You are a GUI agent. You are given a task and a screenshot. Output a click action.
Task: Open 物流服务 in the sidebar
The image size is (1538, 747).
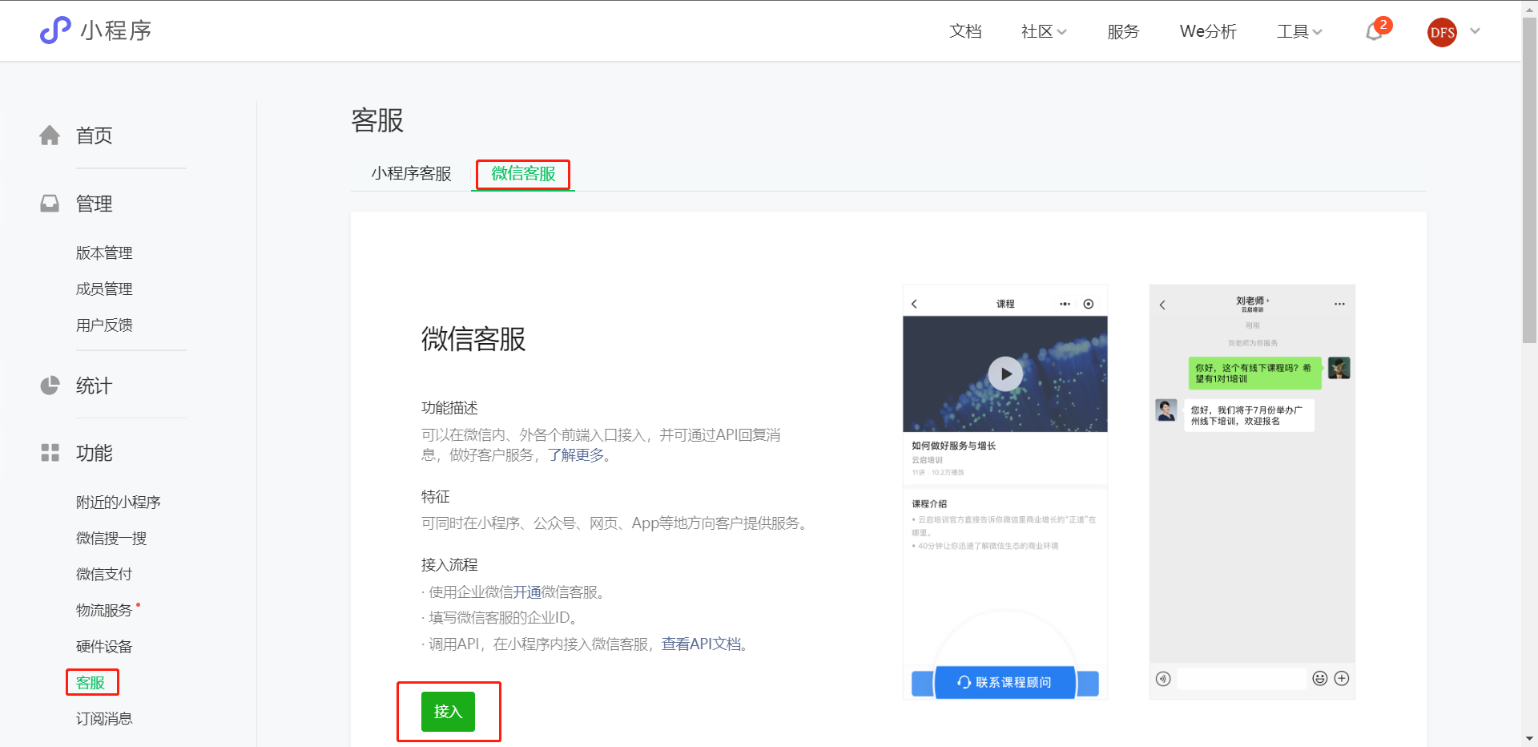(104, 610)
